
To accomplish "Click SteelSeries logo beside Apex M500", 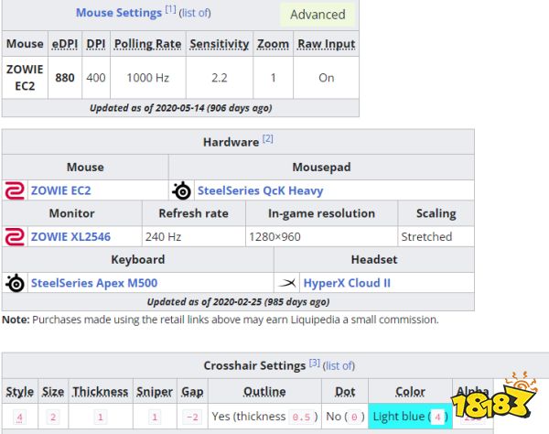I will point(15,283).
